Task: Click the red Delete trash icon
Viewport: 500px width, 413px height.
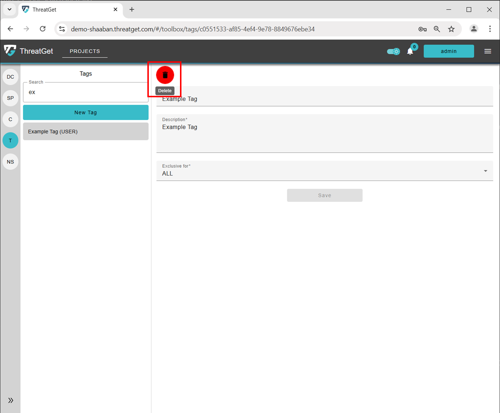Action: tap(165, 75)
